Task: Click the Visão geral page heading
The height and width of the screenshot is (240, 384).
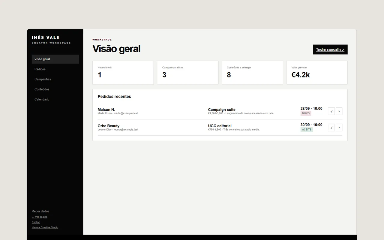Action: pos(116,49)
